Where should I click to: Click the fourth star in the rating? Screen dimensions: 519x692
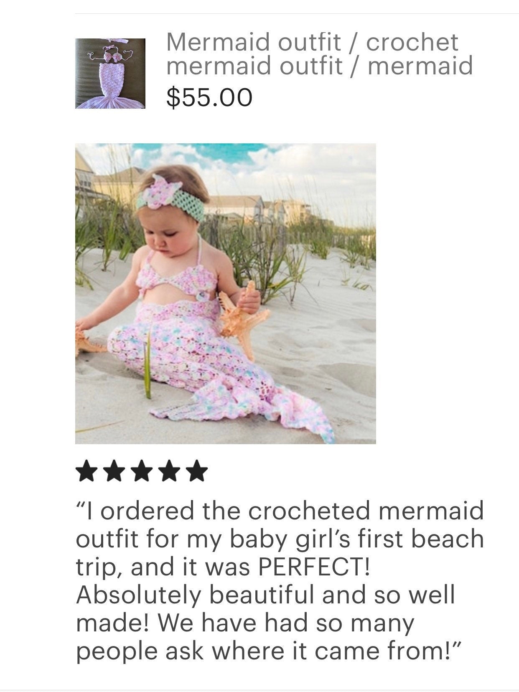[168, 472]
